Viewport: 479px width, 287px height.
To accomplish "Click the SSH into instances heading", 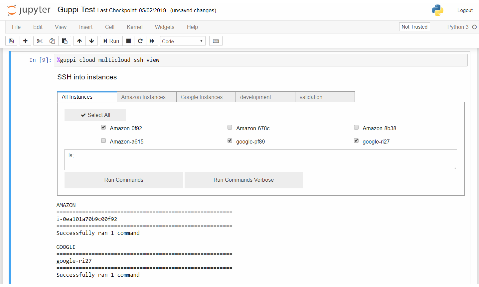I will pyautogui.click(x=87, y=77).
